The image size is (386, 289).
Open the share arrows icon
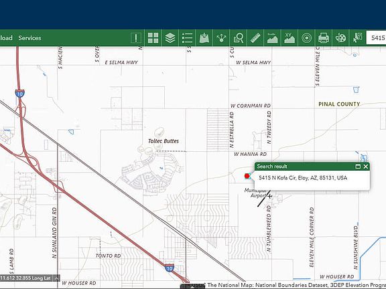coord(221,38)
